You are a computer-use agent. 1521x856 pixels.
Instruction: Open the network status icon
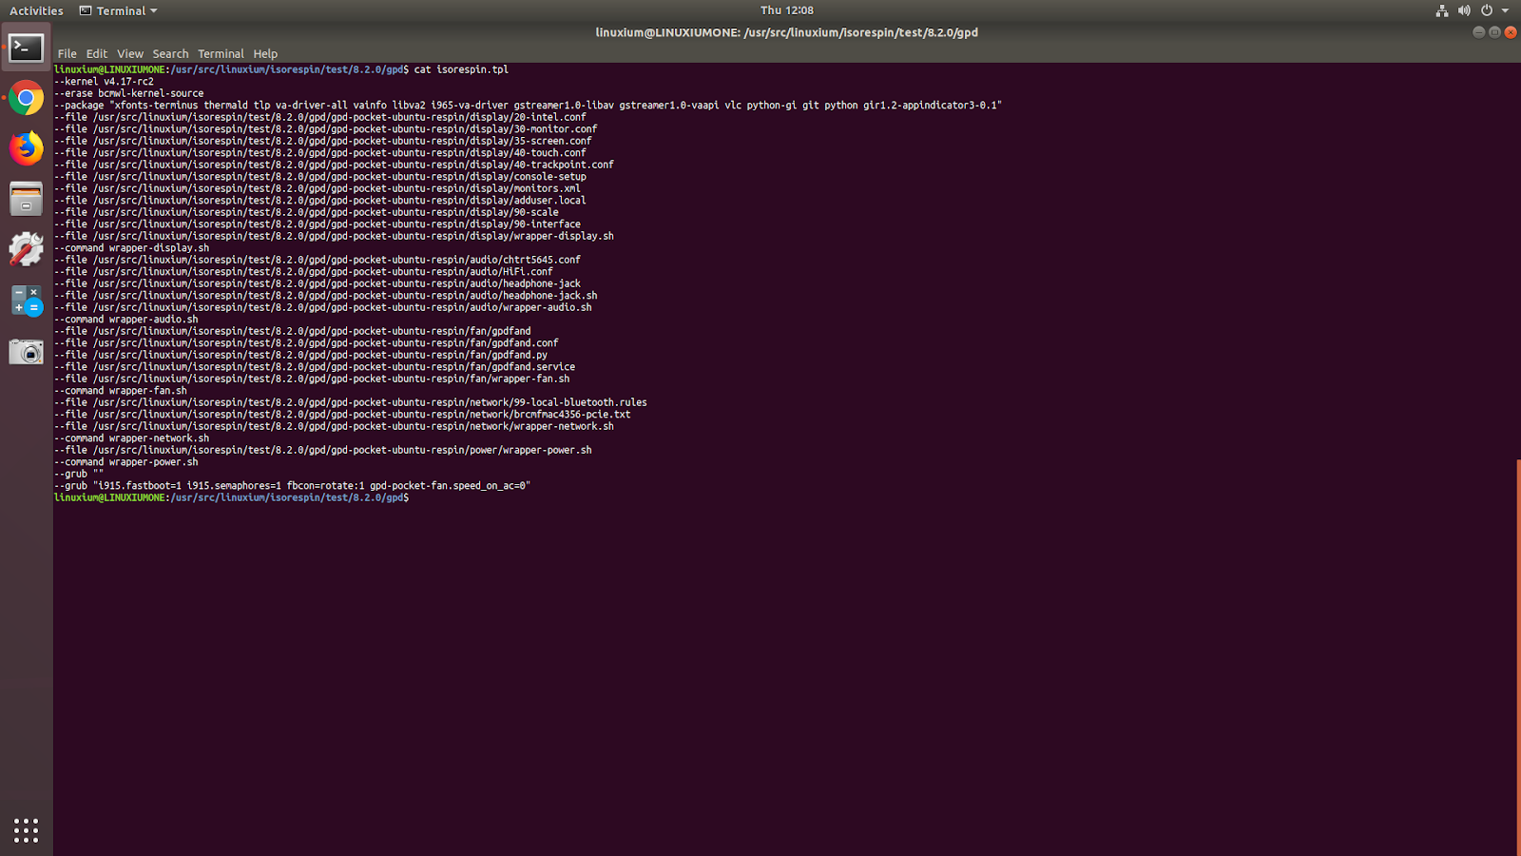coord(1442,10)
